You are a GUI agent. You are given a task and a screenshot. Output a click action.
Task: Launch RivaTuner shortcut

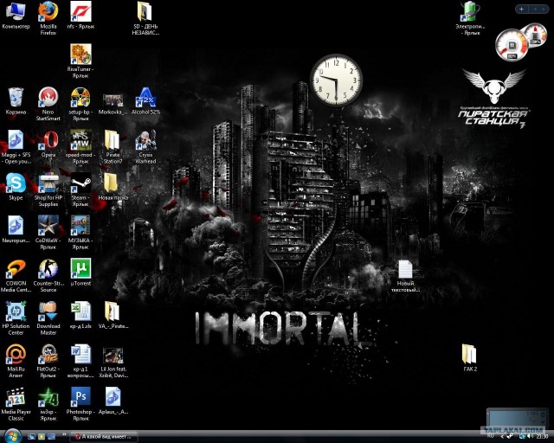pyautogui.click(x=81, y=61)
